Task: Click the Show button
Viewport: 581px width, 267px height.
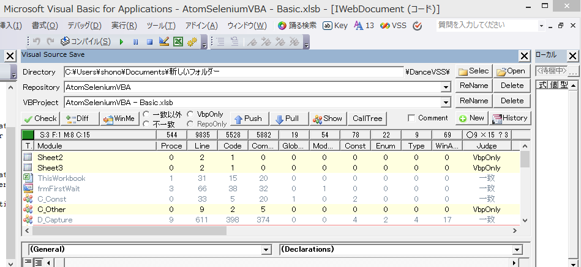Action: point(328,119)
